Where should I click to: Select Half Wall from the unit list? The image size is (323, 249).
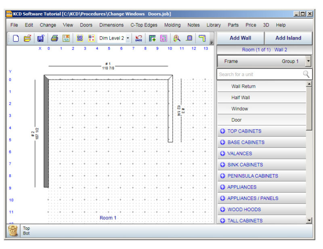pyautogui.click(x=262, y=98)
